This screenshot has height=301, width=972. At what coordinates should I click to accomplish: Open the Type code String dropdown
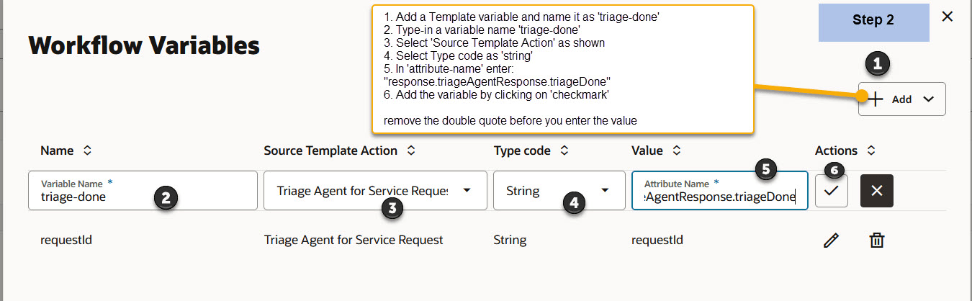(559, 190)
